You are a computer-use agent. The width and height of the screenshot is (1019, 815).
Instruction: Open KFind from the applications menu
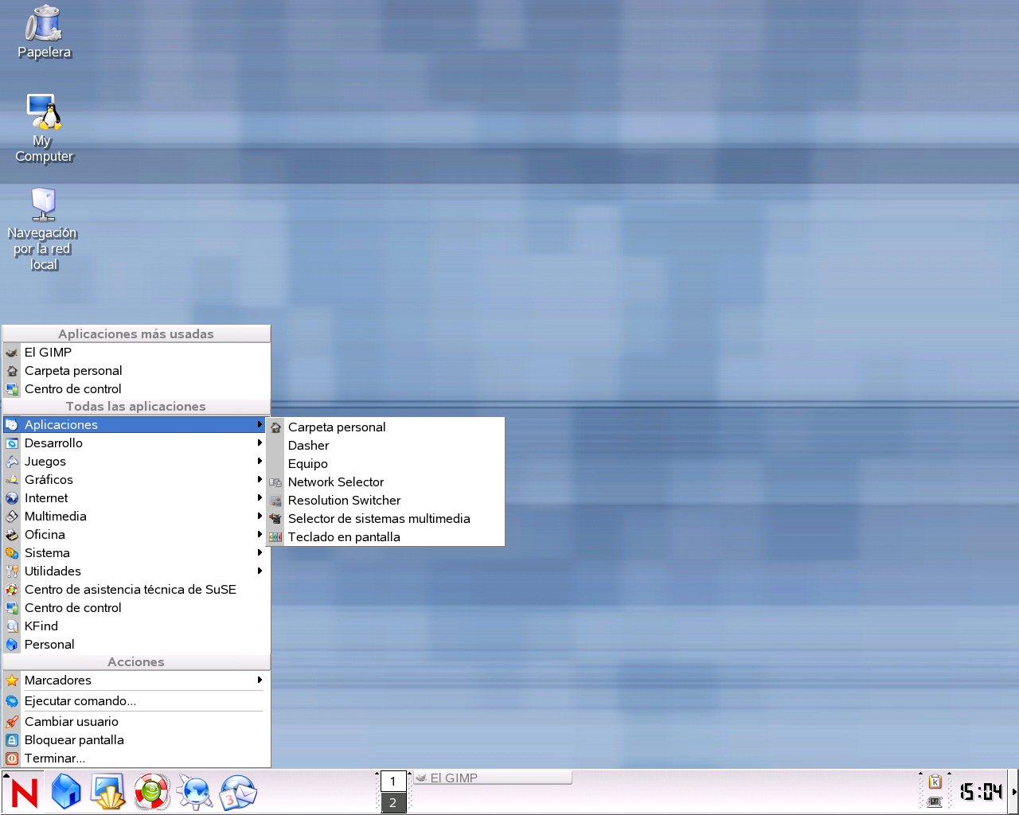tap(41, 626)
